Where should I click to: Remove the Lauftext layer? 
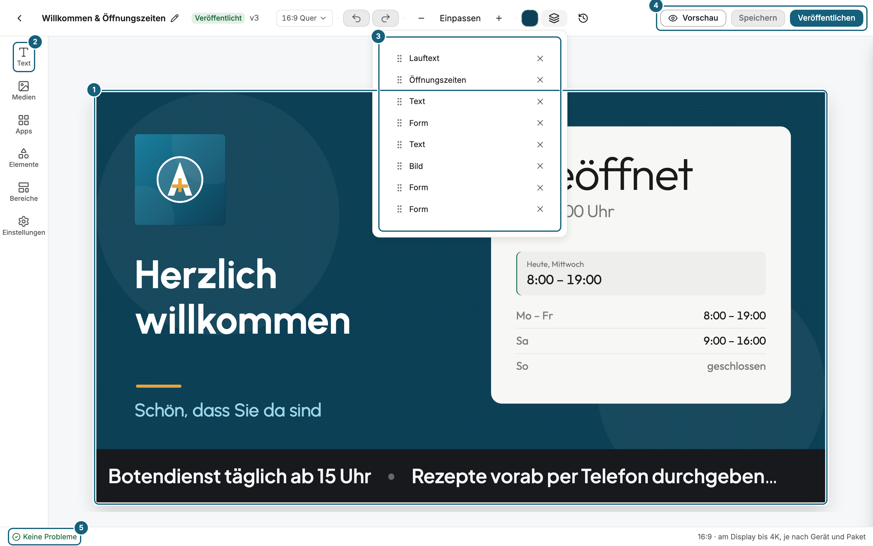pyautogui.click(x=540, y=59)
